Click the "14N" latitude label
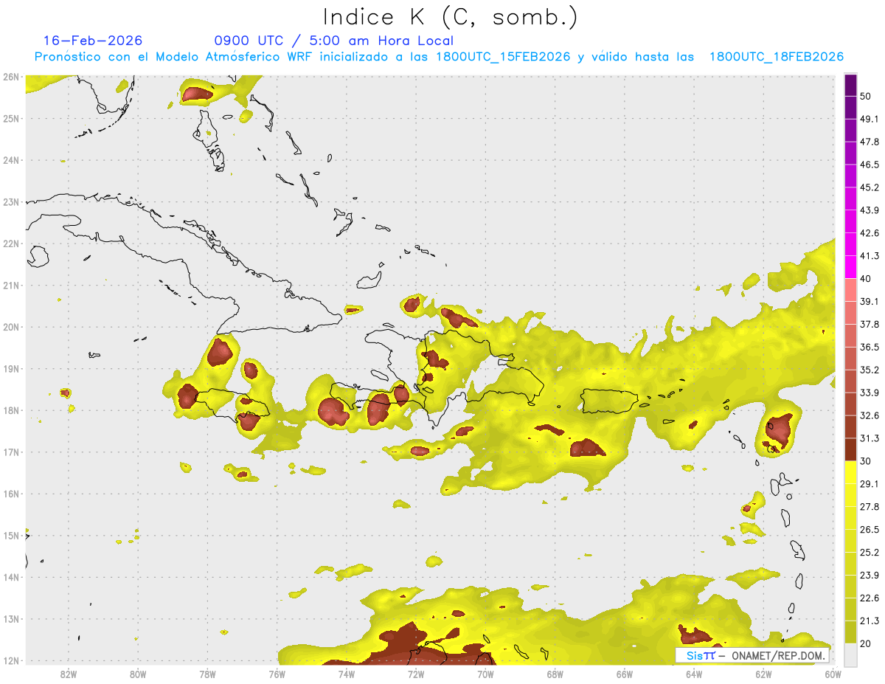This screenshot has height=684, width=885. pyautogui.click(x=10, y=577)
